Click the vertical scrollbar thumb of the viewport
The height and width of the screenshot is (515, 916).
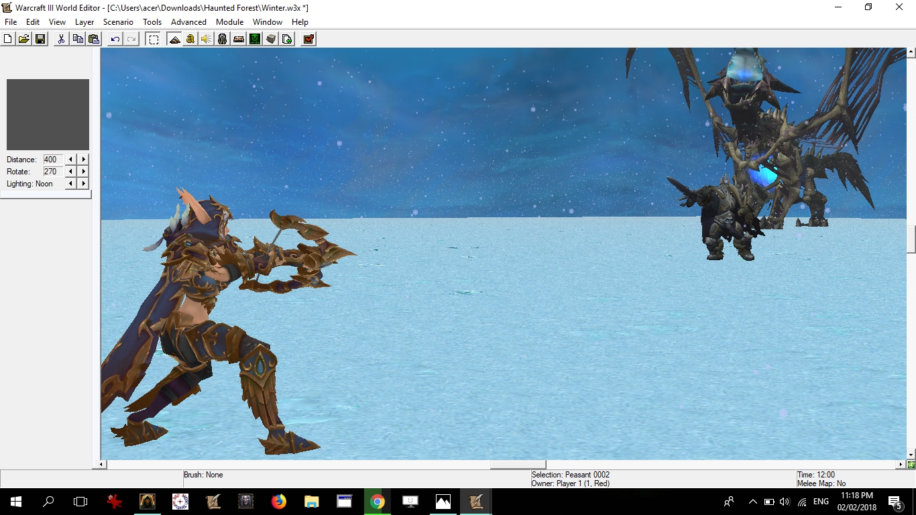tap(911, 239)
